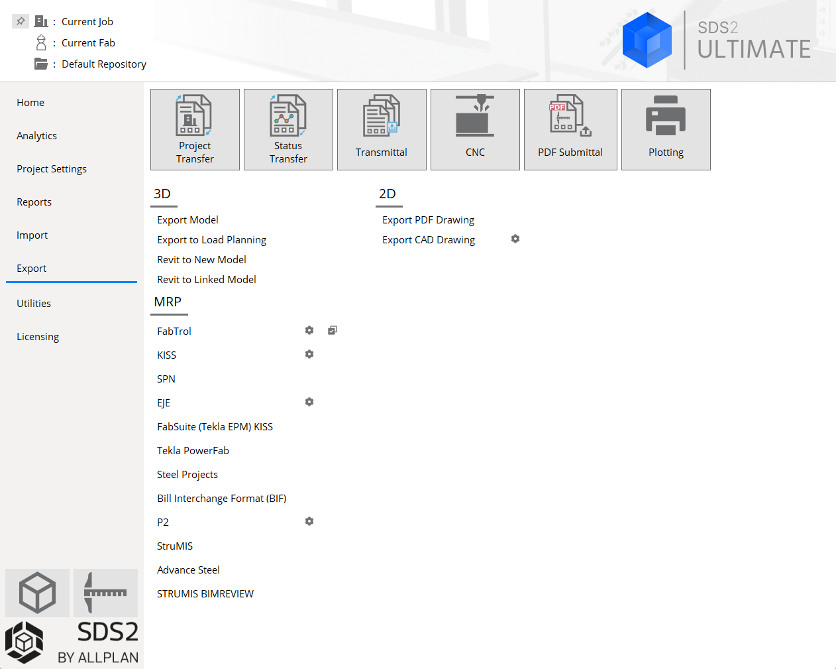Launch the Transmittal tool
Viewport: 836px width, 669px height.
coord(382,129)
